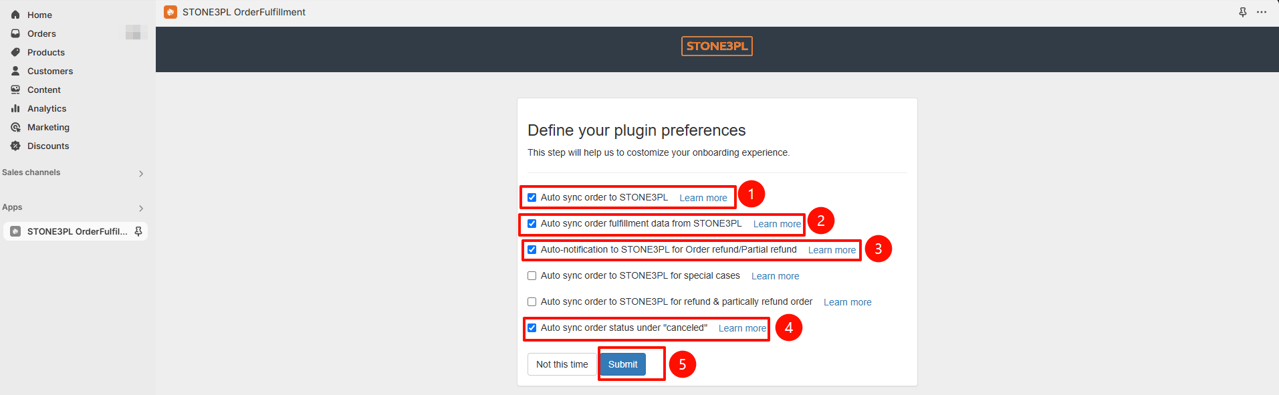The height and width of the screenshot is (395, 1279).
Task: Uncheck Auto sync order to STONE3PL
Action: tap(532, 198)
